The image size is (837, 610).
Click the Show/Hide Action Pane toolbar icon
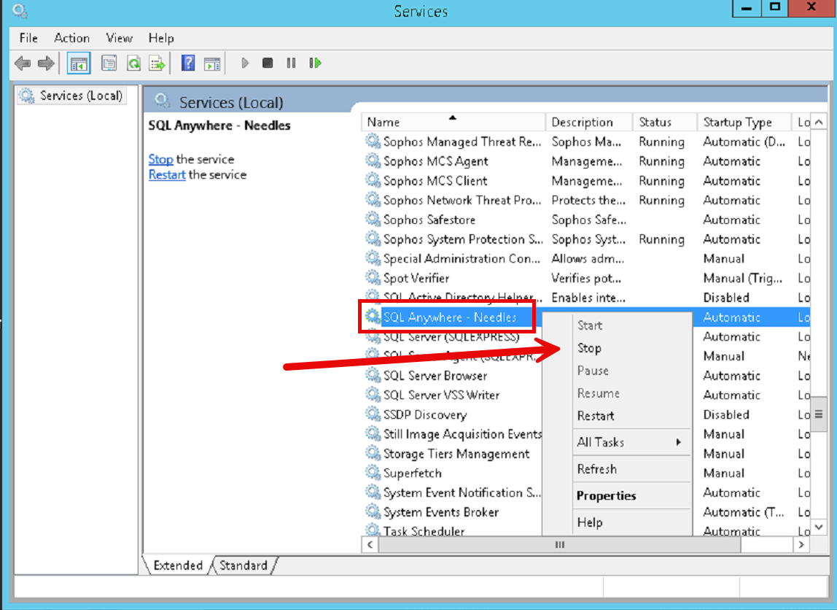tap(212, 63)
